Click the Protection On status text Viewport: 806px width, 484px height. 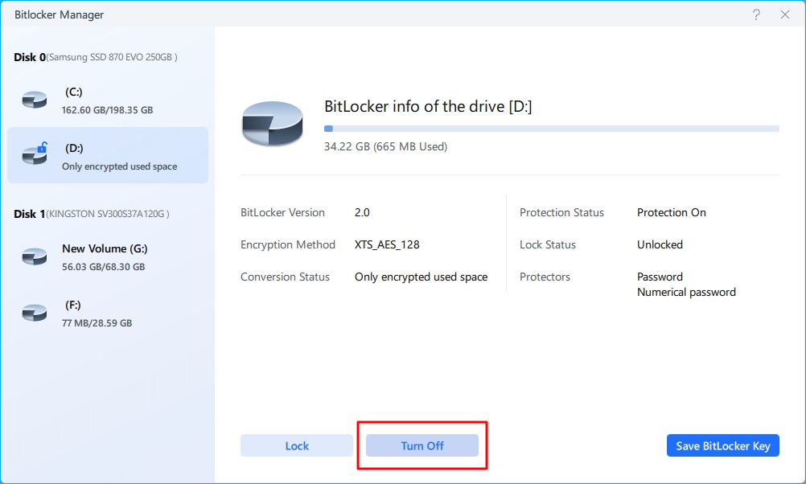coord(671,212)
